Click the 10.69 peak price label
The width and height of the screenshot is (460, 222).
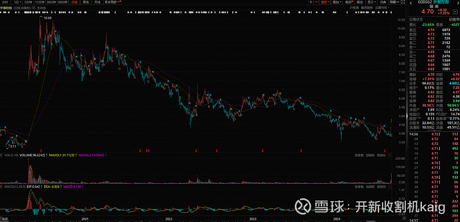[x=48, y=18]
